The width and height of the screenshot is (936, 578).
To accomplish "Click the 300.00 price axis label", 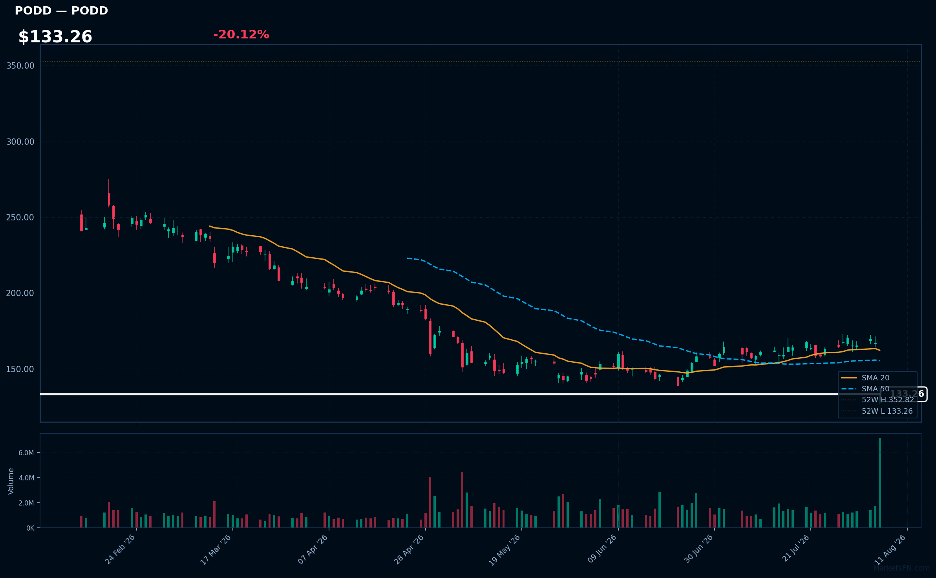I will pyautogui.click(x=20, y=142).
